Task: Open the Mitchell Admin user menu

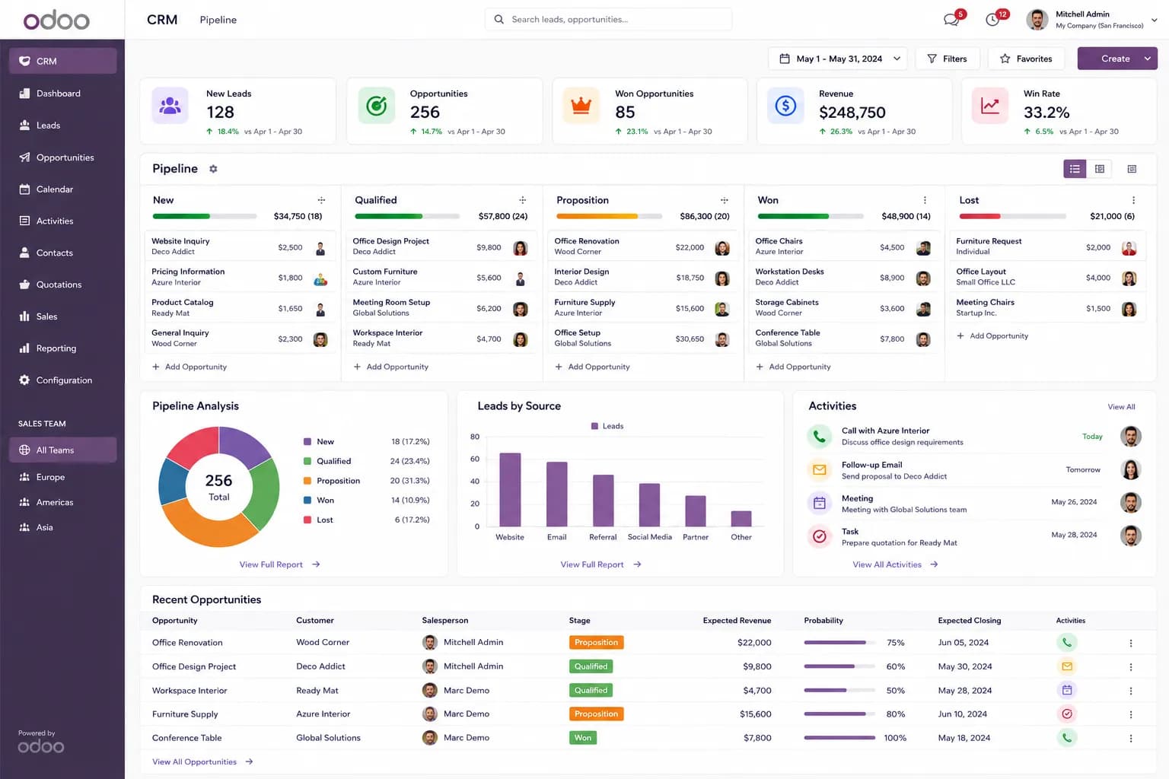Action: click(1092, 20)
